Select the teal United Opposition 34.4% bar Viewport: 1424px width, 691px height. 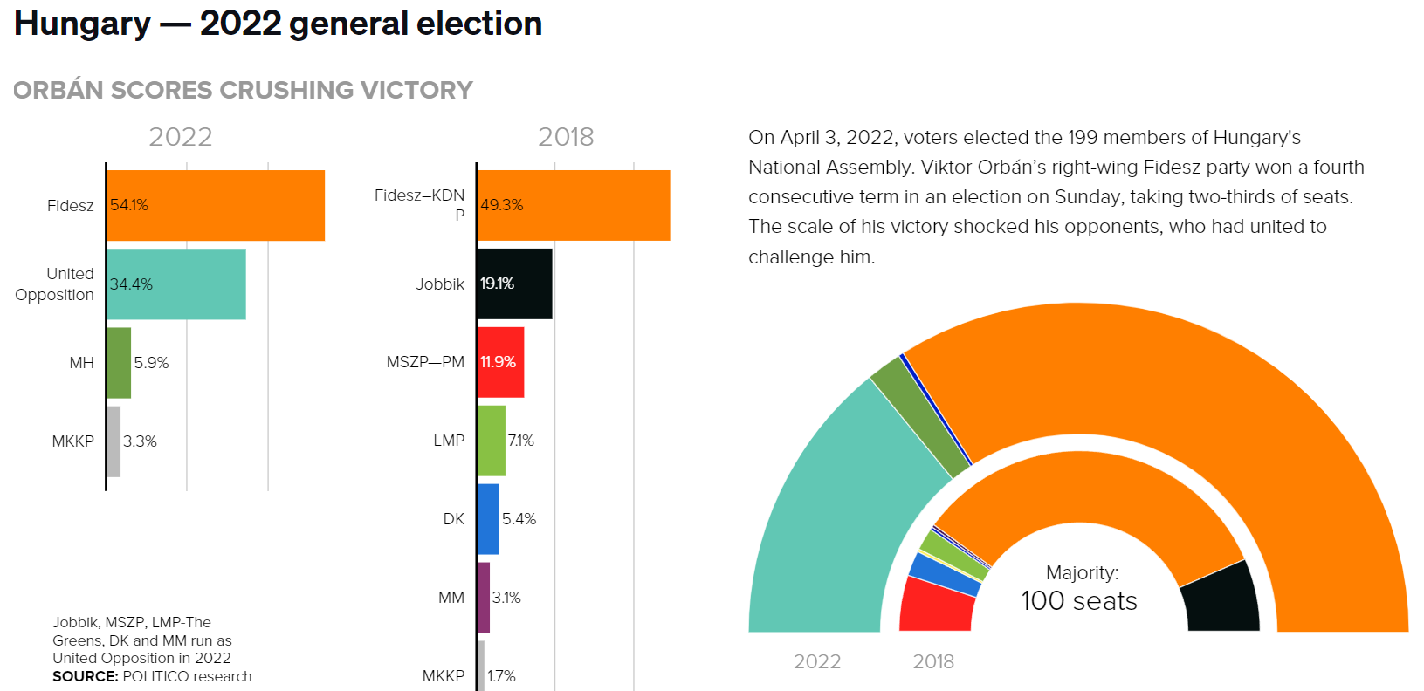pyautogui.click(x=176, y=284)
